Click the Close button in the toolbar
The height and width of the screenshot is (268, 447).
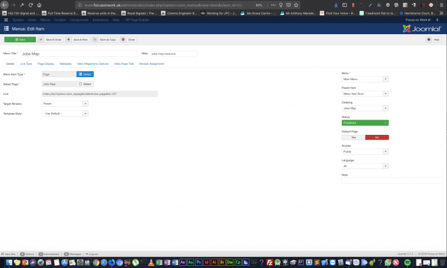point(129,39)
